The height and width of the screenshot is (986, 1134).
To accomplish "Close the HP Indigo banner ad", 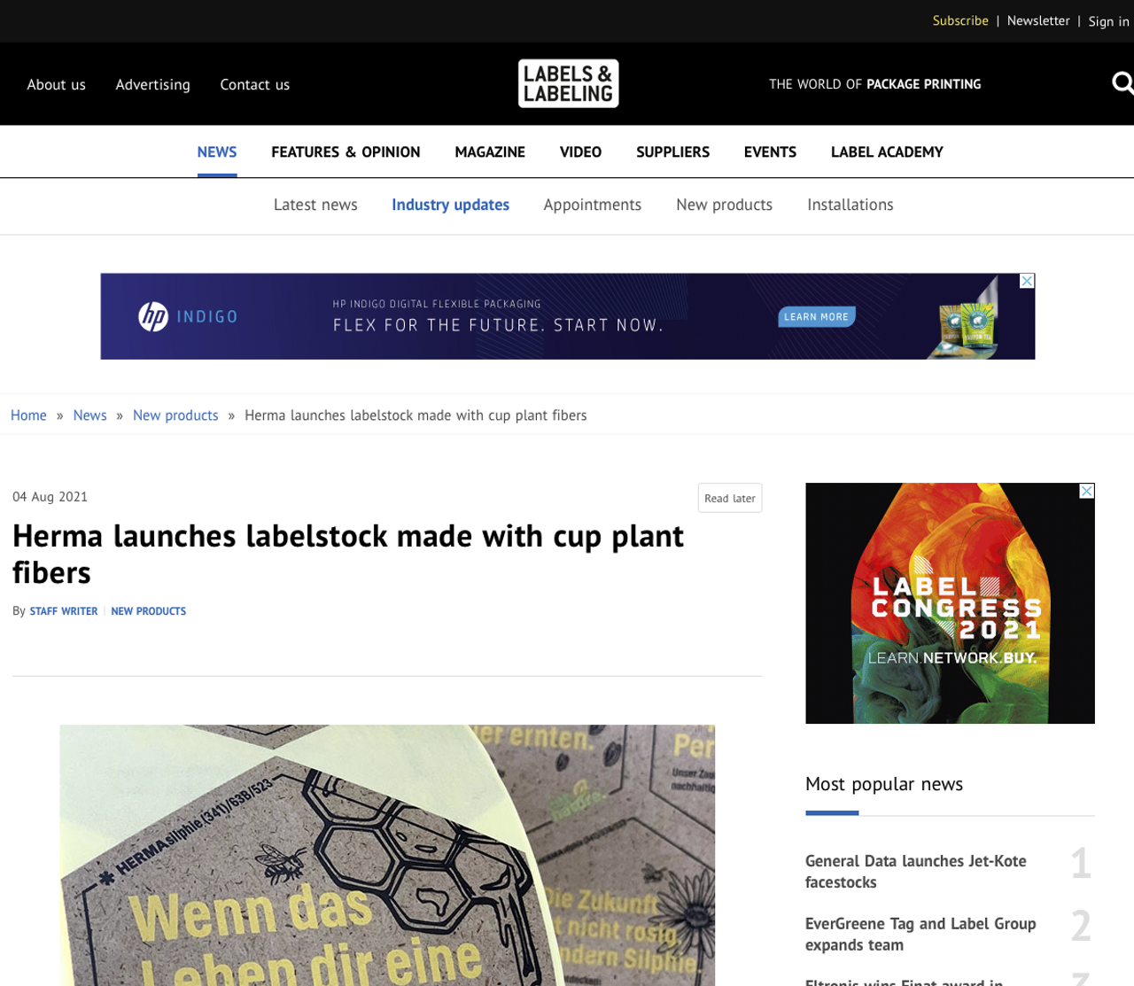I will click(x=1027, y=281).
